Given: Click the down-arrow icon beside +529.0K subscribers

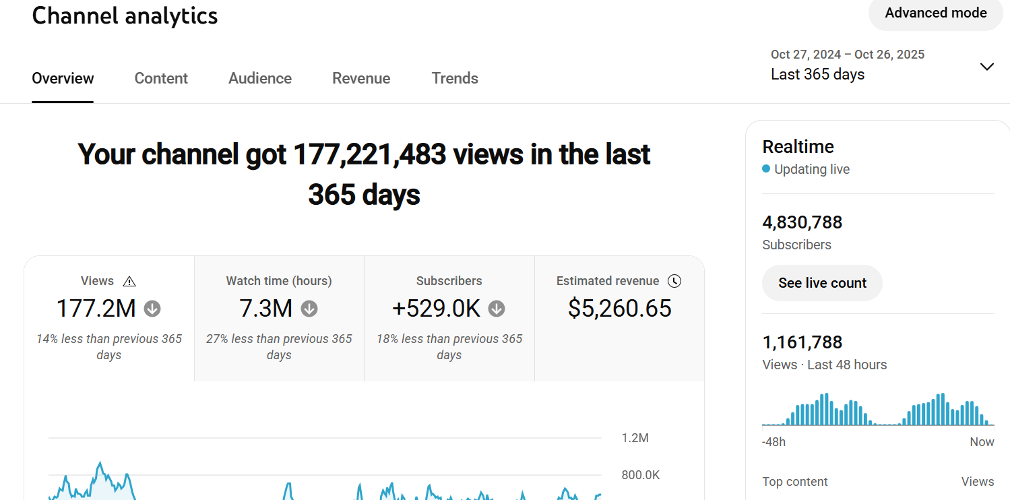Looking at the screenshot, I should pyautogui.click(x=497, y=309).
